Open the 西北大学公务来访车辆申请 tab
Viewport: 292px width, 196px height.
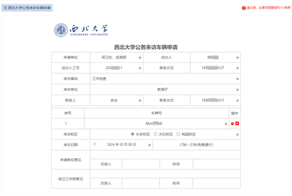(x=27, y=8)
